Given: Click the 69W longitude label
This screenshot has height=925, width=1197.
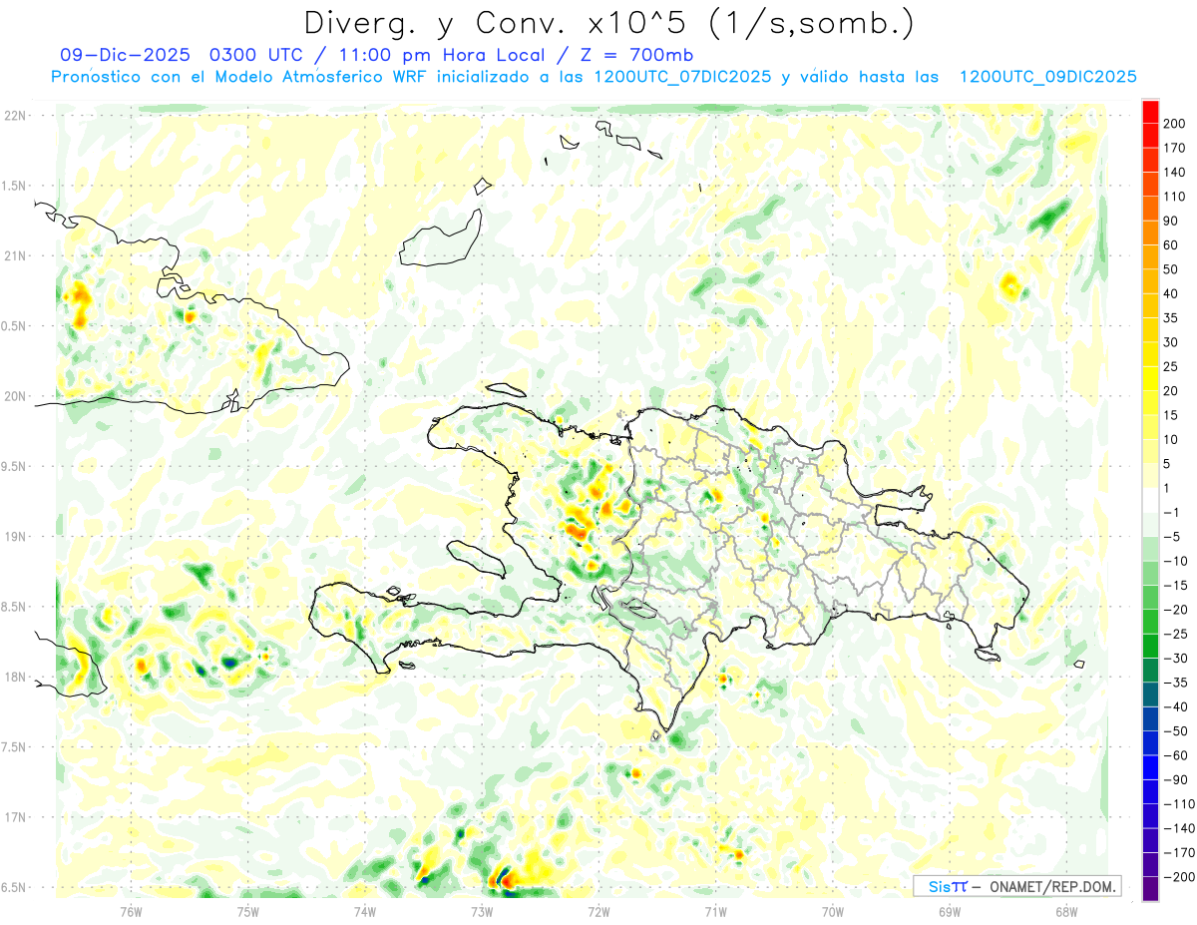Looking at the screenshot, I should [x=949, y=911].
